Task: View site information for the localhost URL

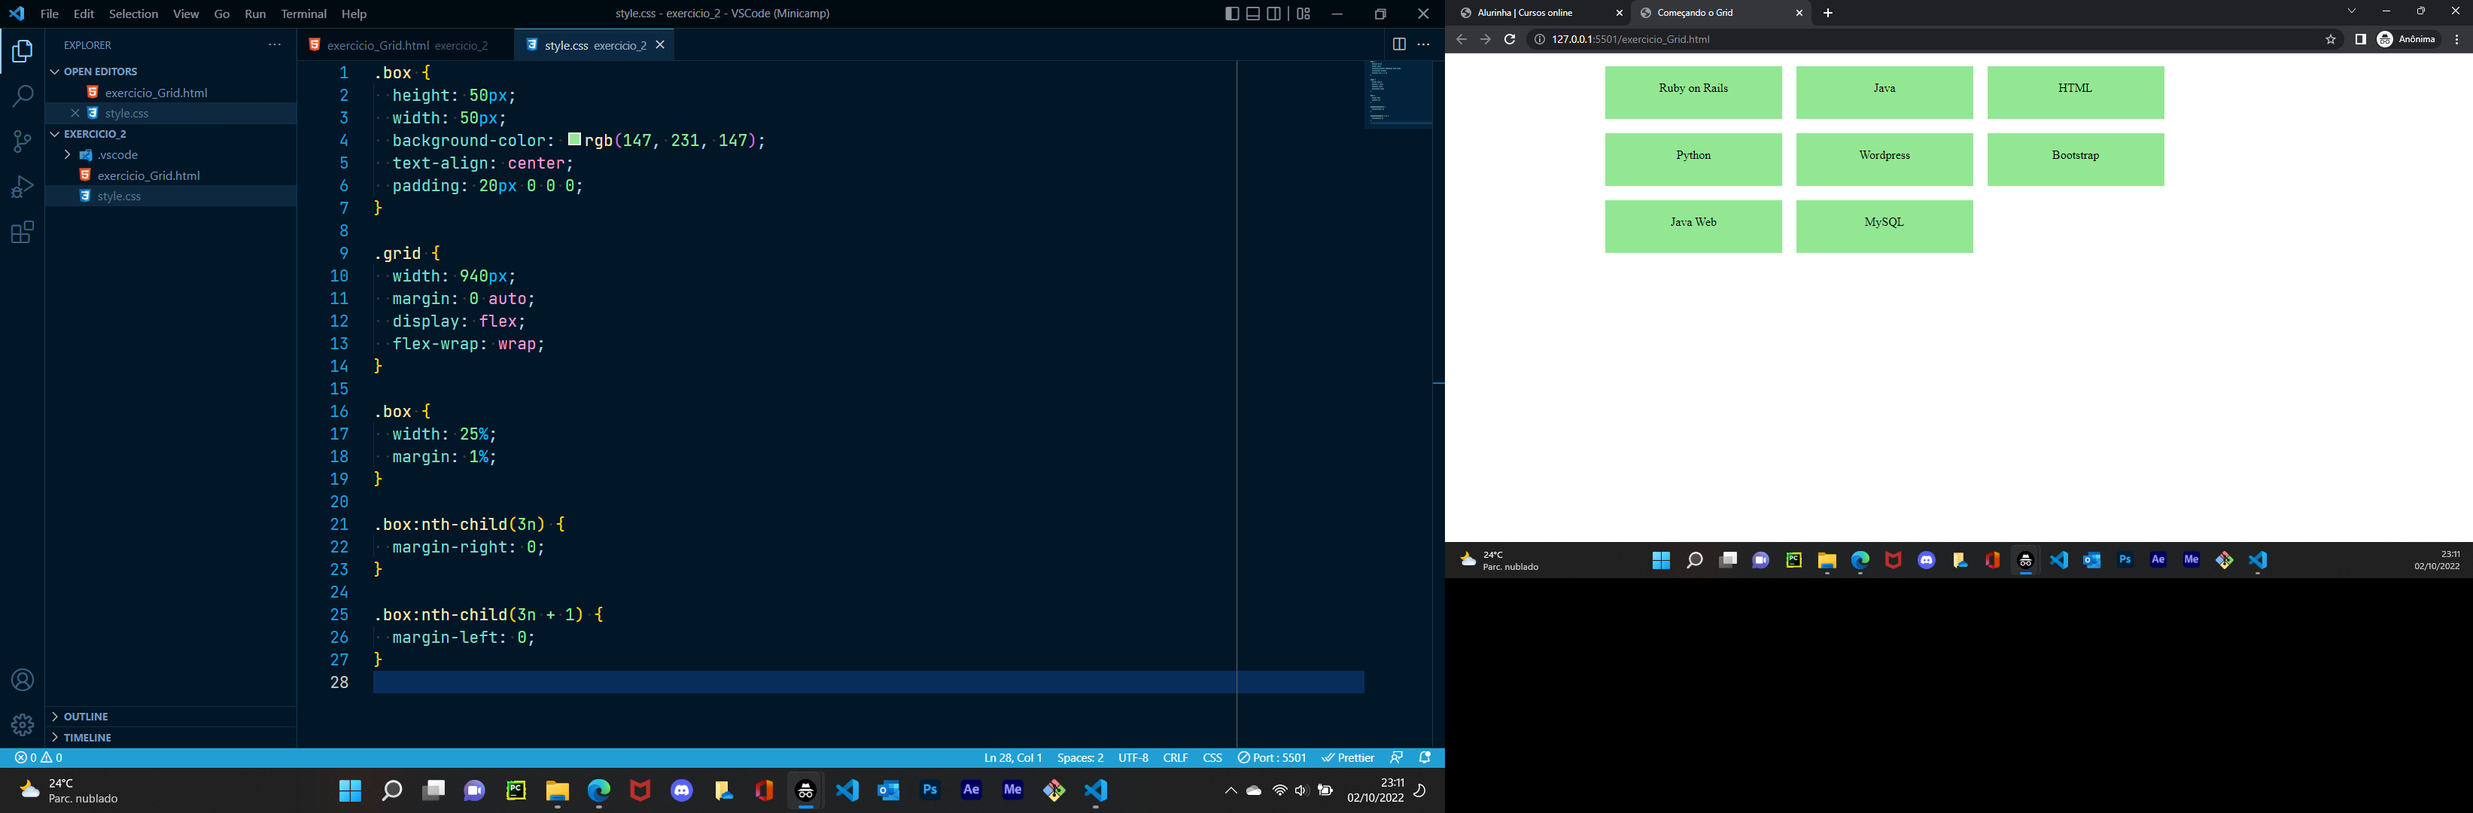Action: point(1540,39)
